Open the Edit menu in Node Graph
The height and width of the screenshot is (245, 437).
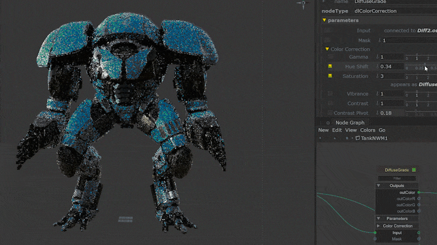coord(337,130)
